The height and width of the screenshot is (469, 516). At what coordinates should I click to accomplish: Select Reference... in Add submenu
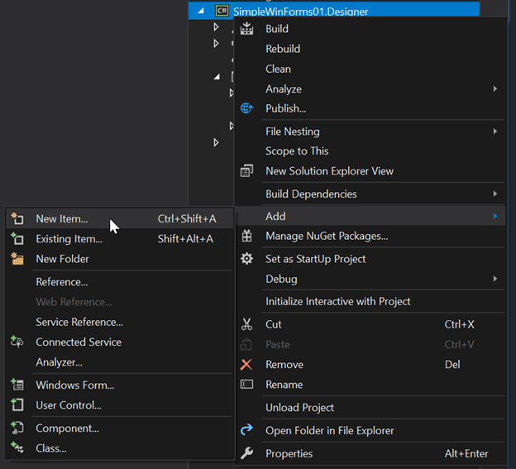119,282
